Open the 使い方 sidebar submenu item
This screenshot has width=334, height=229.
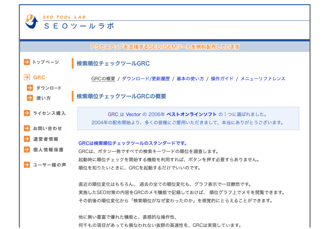pos(43,98)
